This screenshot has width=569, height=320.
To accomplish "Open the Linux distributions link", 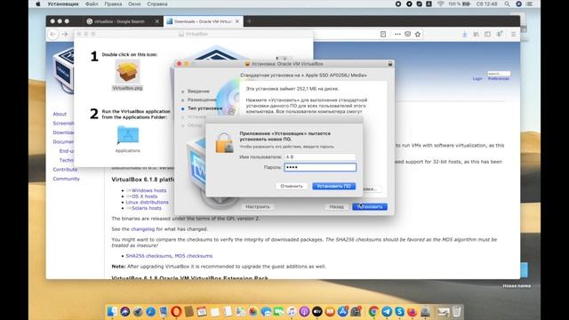I will (147, 202).
